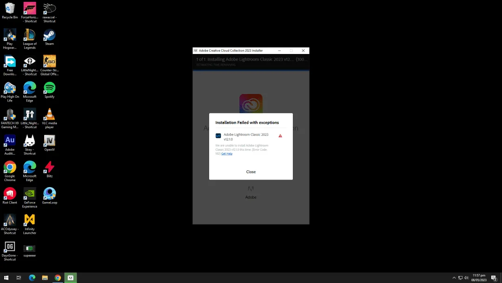Select the ACOdyssey shortcut icon
Image resolution: width=502 pixels, height=283 pixels.
tap(10, 224)
